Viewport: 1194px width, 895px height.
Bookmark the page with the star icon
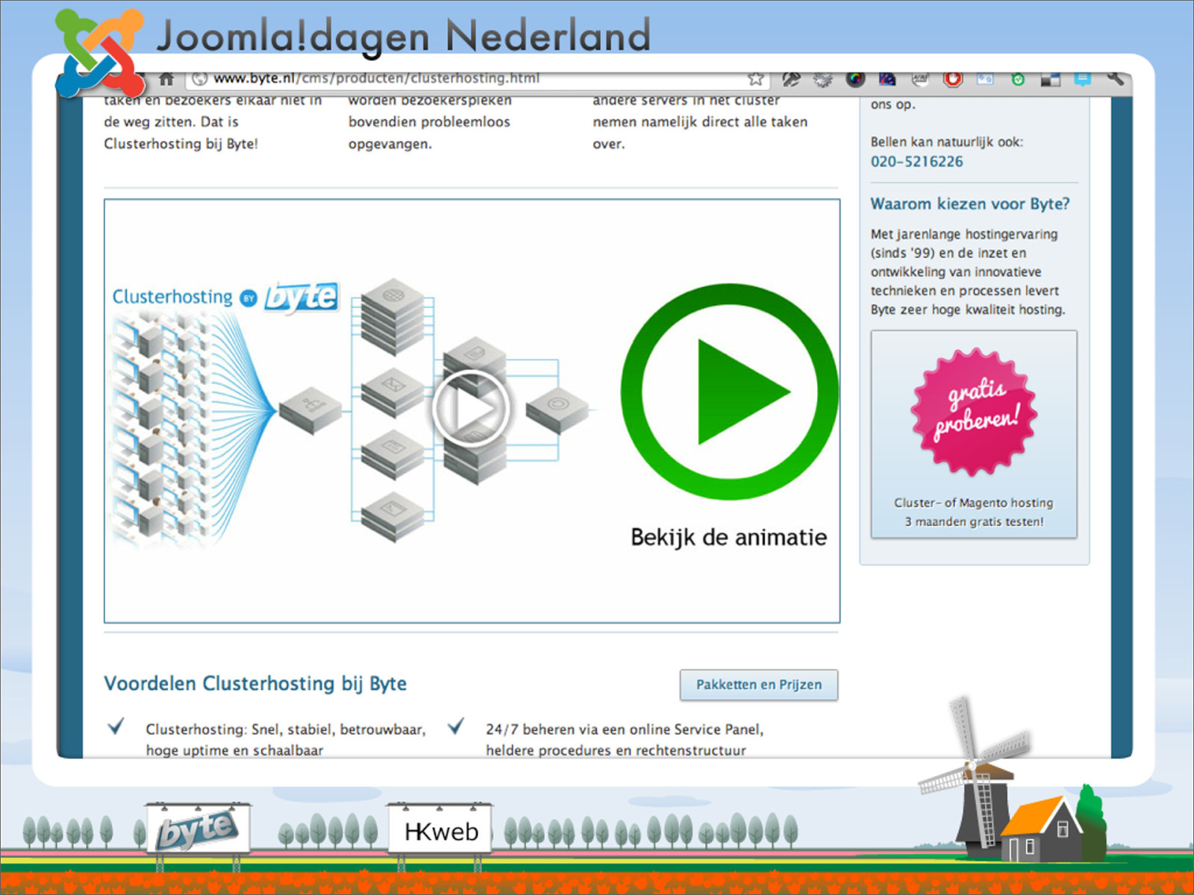pyautogui.click(x=755, y=78)
